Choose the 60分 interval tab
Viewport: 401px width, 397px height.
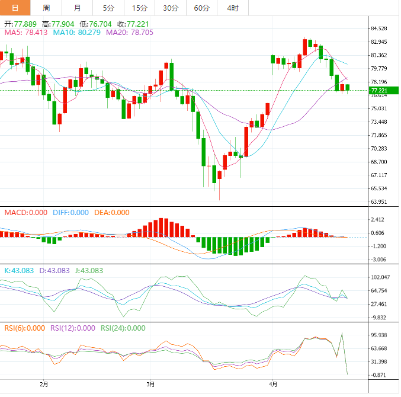pos(201,8)
